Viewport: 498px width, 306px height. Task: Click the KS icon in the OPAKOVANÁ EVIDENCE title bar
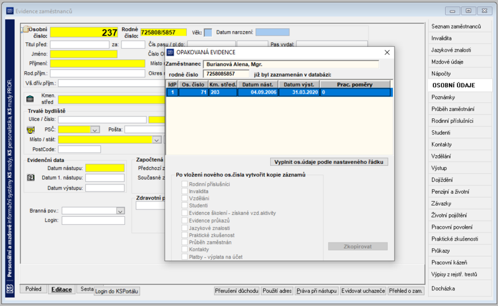171,52
